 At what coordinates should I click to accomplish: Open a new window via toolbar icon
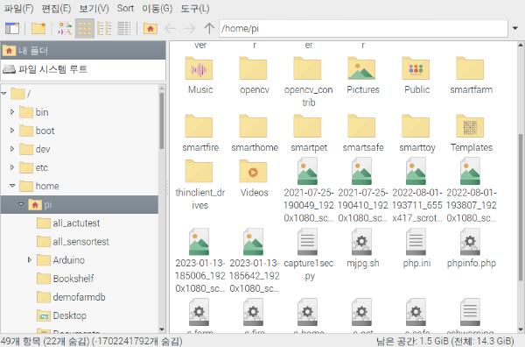coord(12,29)
